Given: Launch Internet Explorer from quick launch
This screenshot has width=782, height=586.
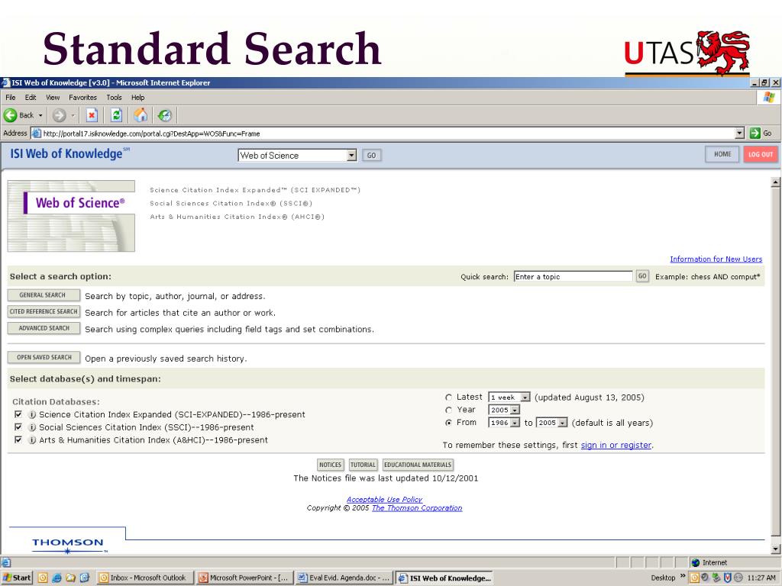Looking at the screenshot, I should (x=57, y=578).
